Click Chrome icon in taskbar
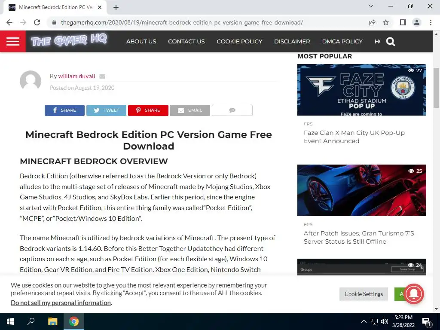Viewport: 440px width, 330px height. click(x=74, y=321)
